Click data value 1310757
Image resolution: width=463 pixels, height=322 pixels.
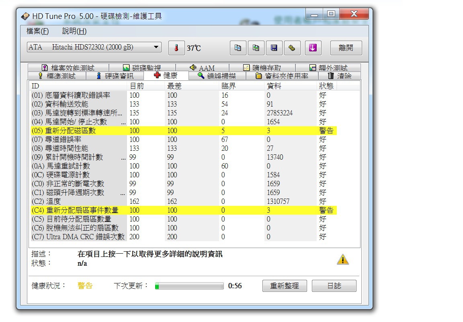click(278, 201)
